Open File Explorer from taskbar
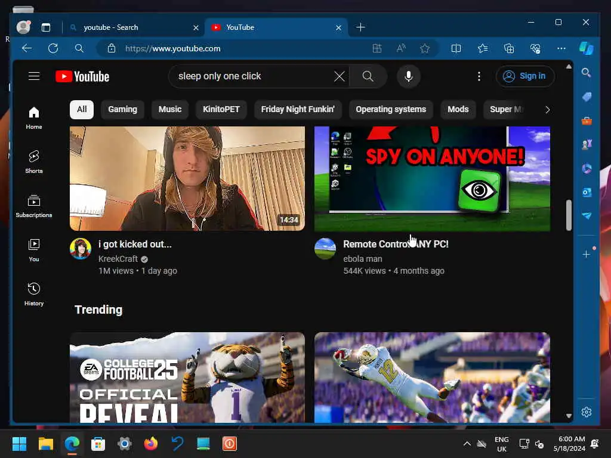This screenshot has height=458, width=611. pyautogui.click(x=45, y=444)
